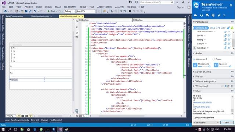Open the feedback speech bubble icon
This screenshot has height=132, width=235.
click(136, 2)
